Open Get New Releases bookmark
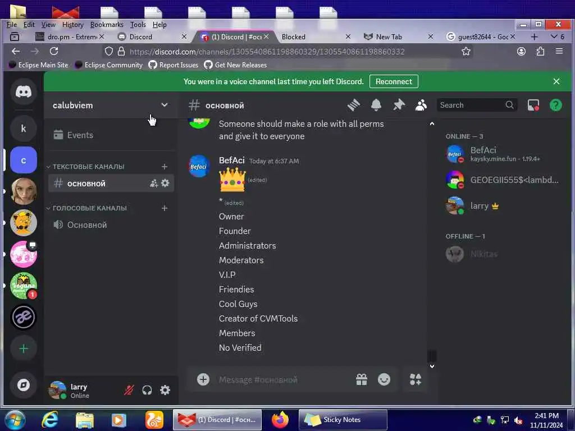 click(236, 65)
